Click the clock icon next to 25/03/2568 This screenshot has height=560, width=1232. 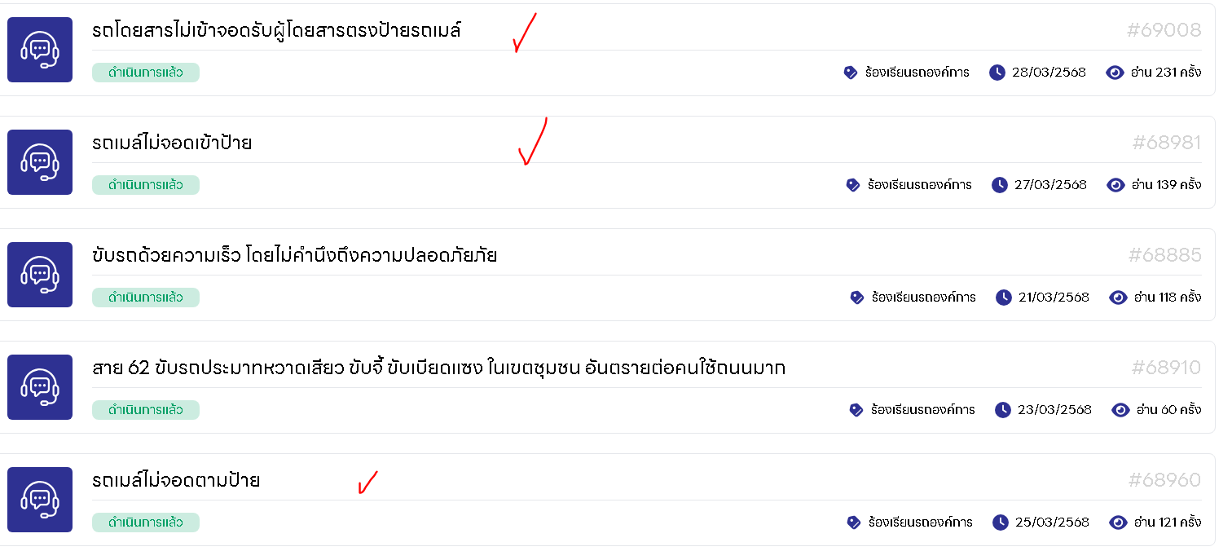pos(1001,523)
